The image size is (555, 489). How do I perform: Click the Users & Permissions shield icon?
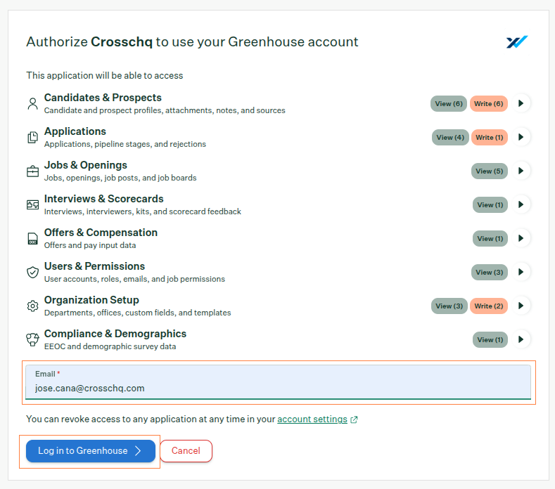tap(32, 273)
